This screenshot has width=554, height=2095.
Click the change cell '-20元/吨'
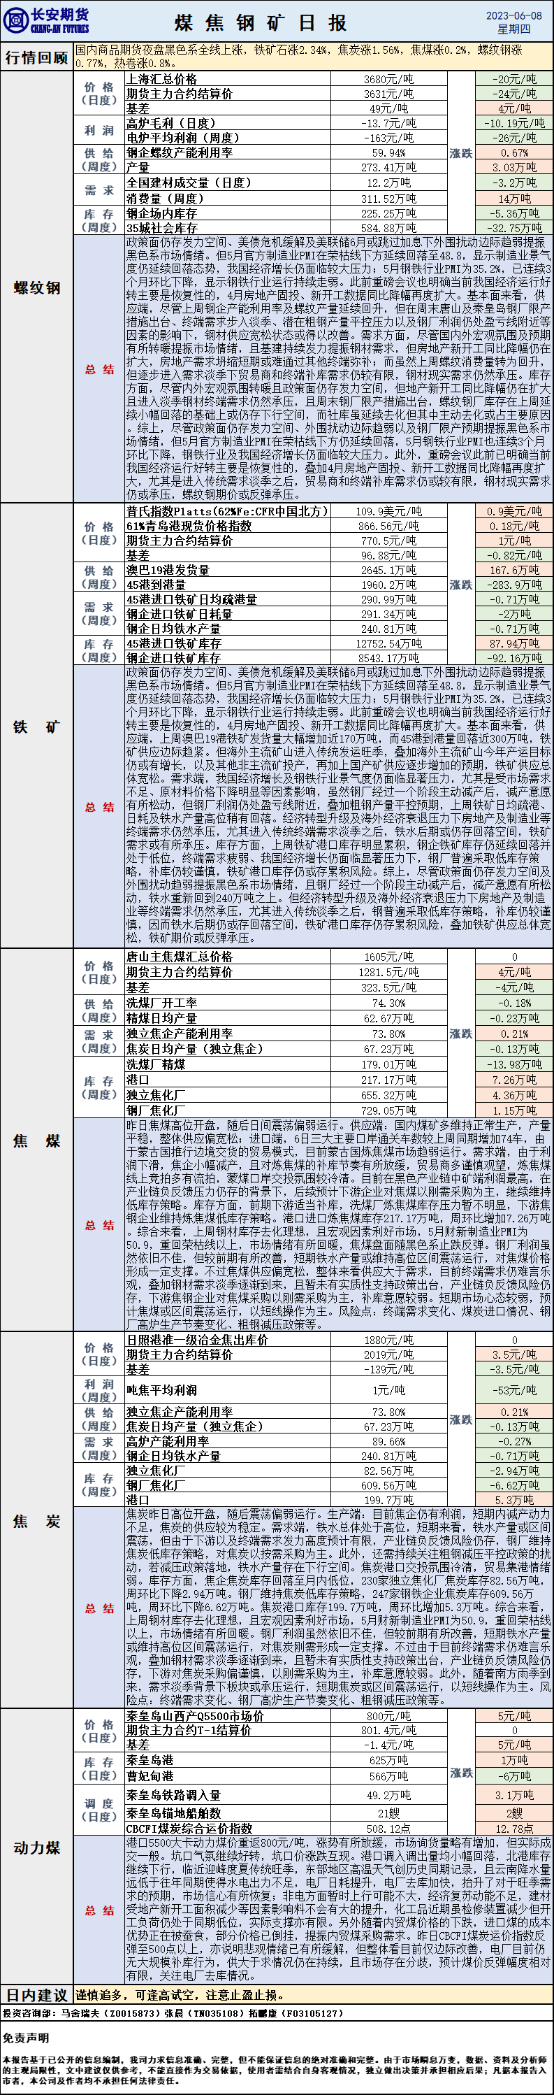[x=516, y=80]
